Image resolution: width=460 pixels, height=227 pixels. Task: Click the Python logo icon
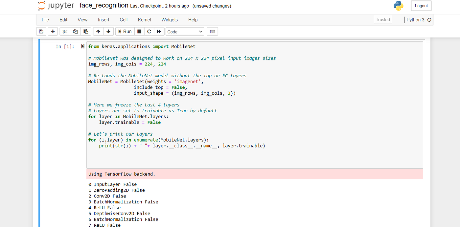[x=399, y=6]
